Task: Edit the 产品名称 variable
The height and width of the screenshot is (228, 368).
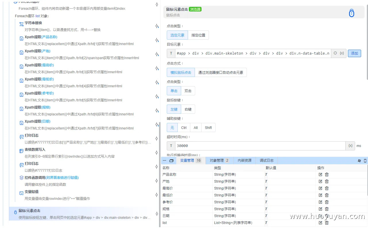Action: click(x=320, y=175)
